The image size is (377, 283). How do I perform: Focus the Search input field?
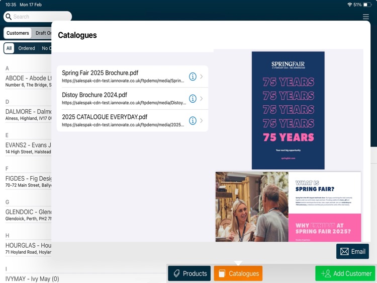pyautogui.click(x=38, y=17)
